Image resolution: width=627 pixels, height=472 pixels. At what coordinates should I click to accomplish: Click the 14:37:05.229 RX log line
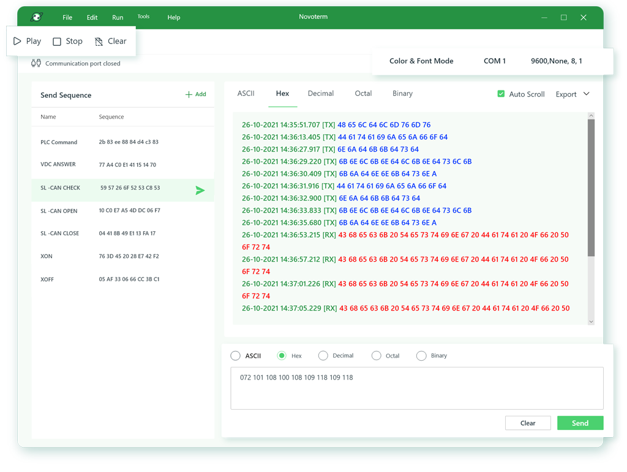click(x=405, y=308)
